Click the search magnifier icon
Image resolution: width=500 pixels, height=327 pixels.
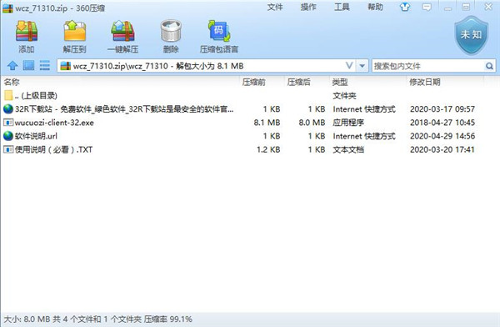click(489, 66)
